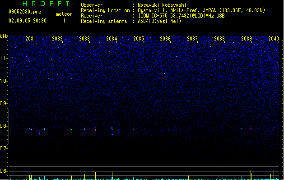This screenshot has width=284, height=180.
Task: Click the 0.6 kHz axis label
Action: point(4,171)
